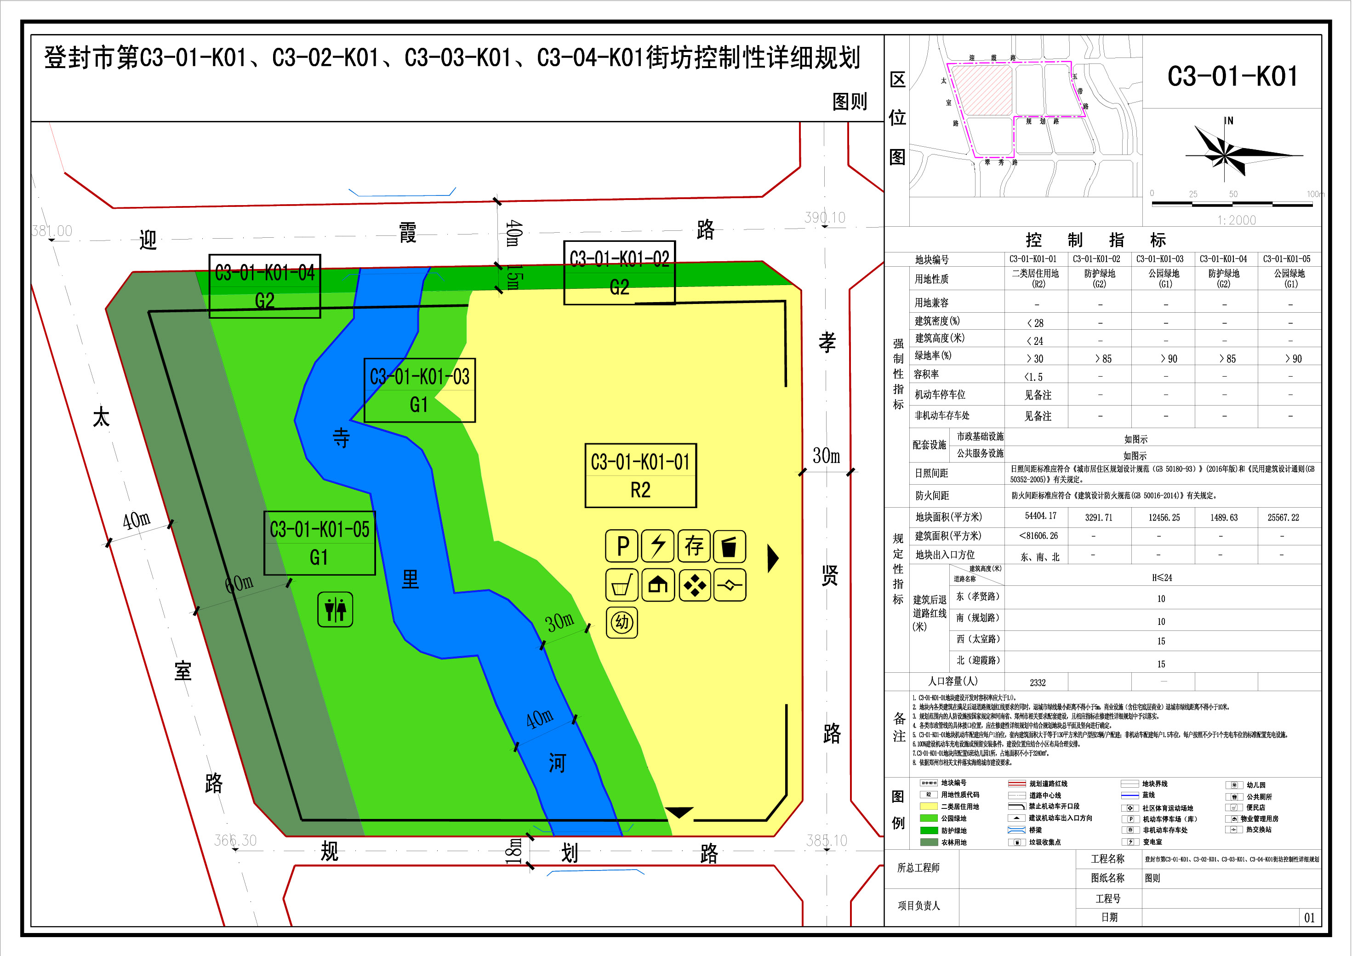
Task: Click the property management house icon
Action: (x=658, y=585)
